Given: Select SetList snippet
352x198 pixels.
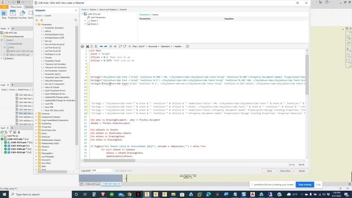Looking at the screenshot, I should tap(48, 31).
